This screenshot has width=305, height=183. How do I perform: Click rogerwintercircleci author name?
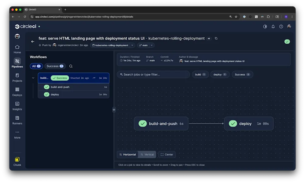point(68,45)
